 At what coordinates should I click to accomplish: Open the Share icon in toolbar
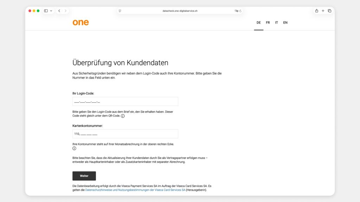(x=317, y=11)
